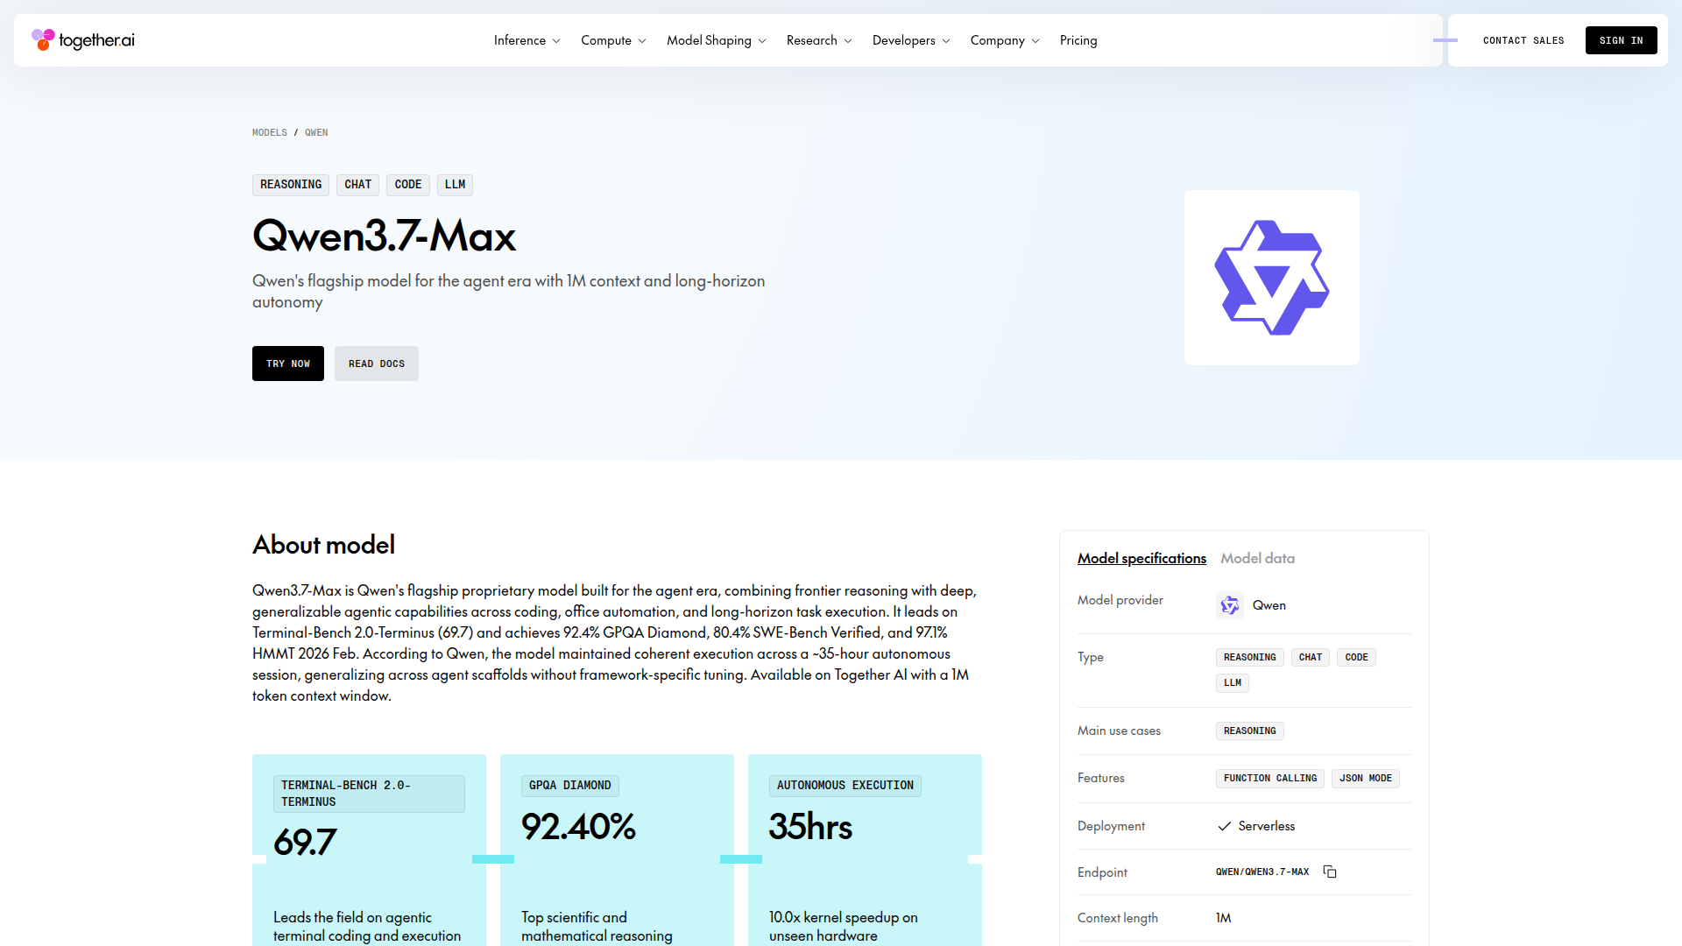The height and width of the screenshot is (946, 1682).
Task: Expand the Compute menu
Action: point(614,40)
